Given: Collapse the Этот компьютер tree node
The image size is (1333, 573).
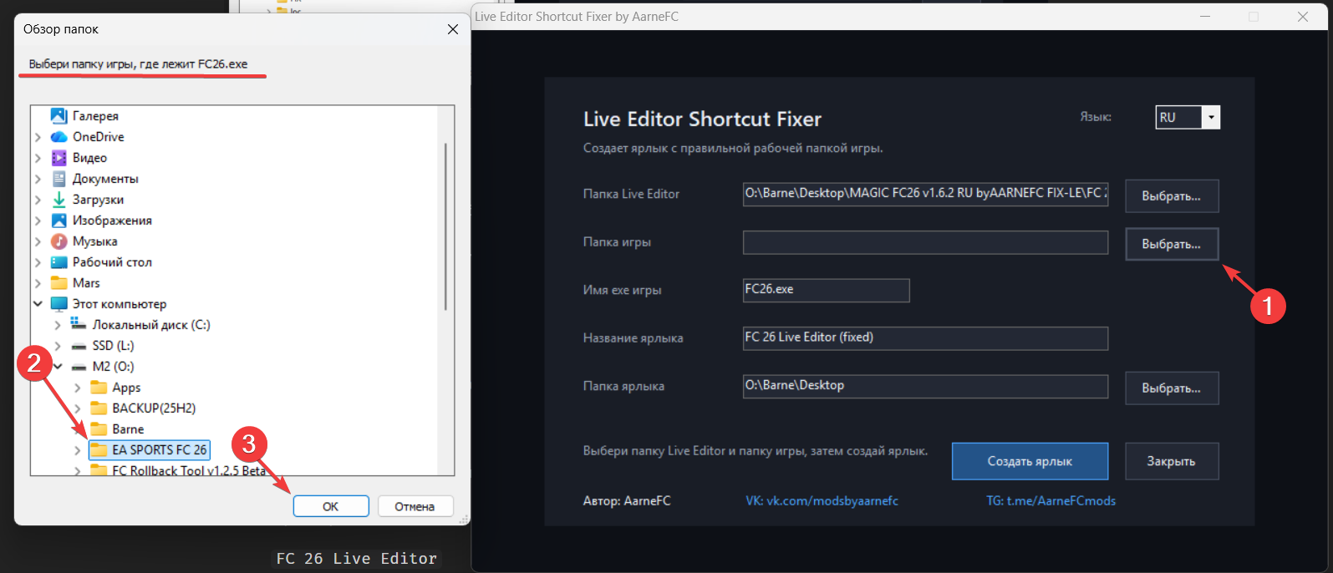Looking at the screenshot, I should (x=38, y=303).
